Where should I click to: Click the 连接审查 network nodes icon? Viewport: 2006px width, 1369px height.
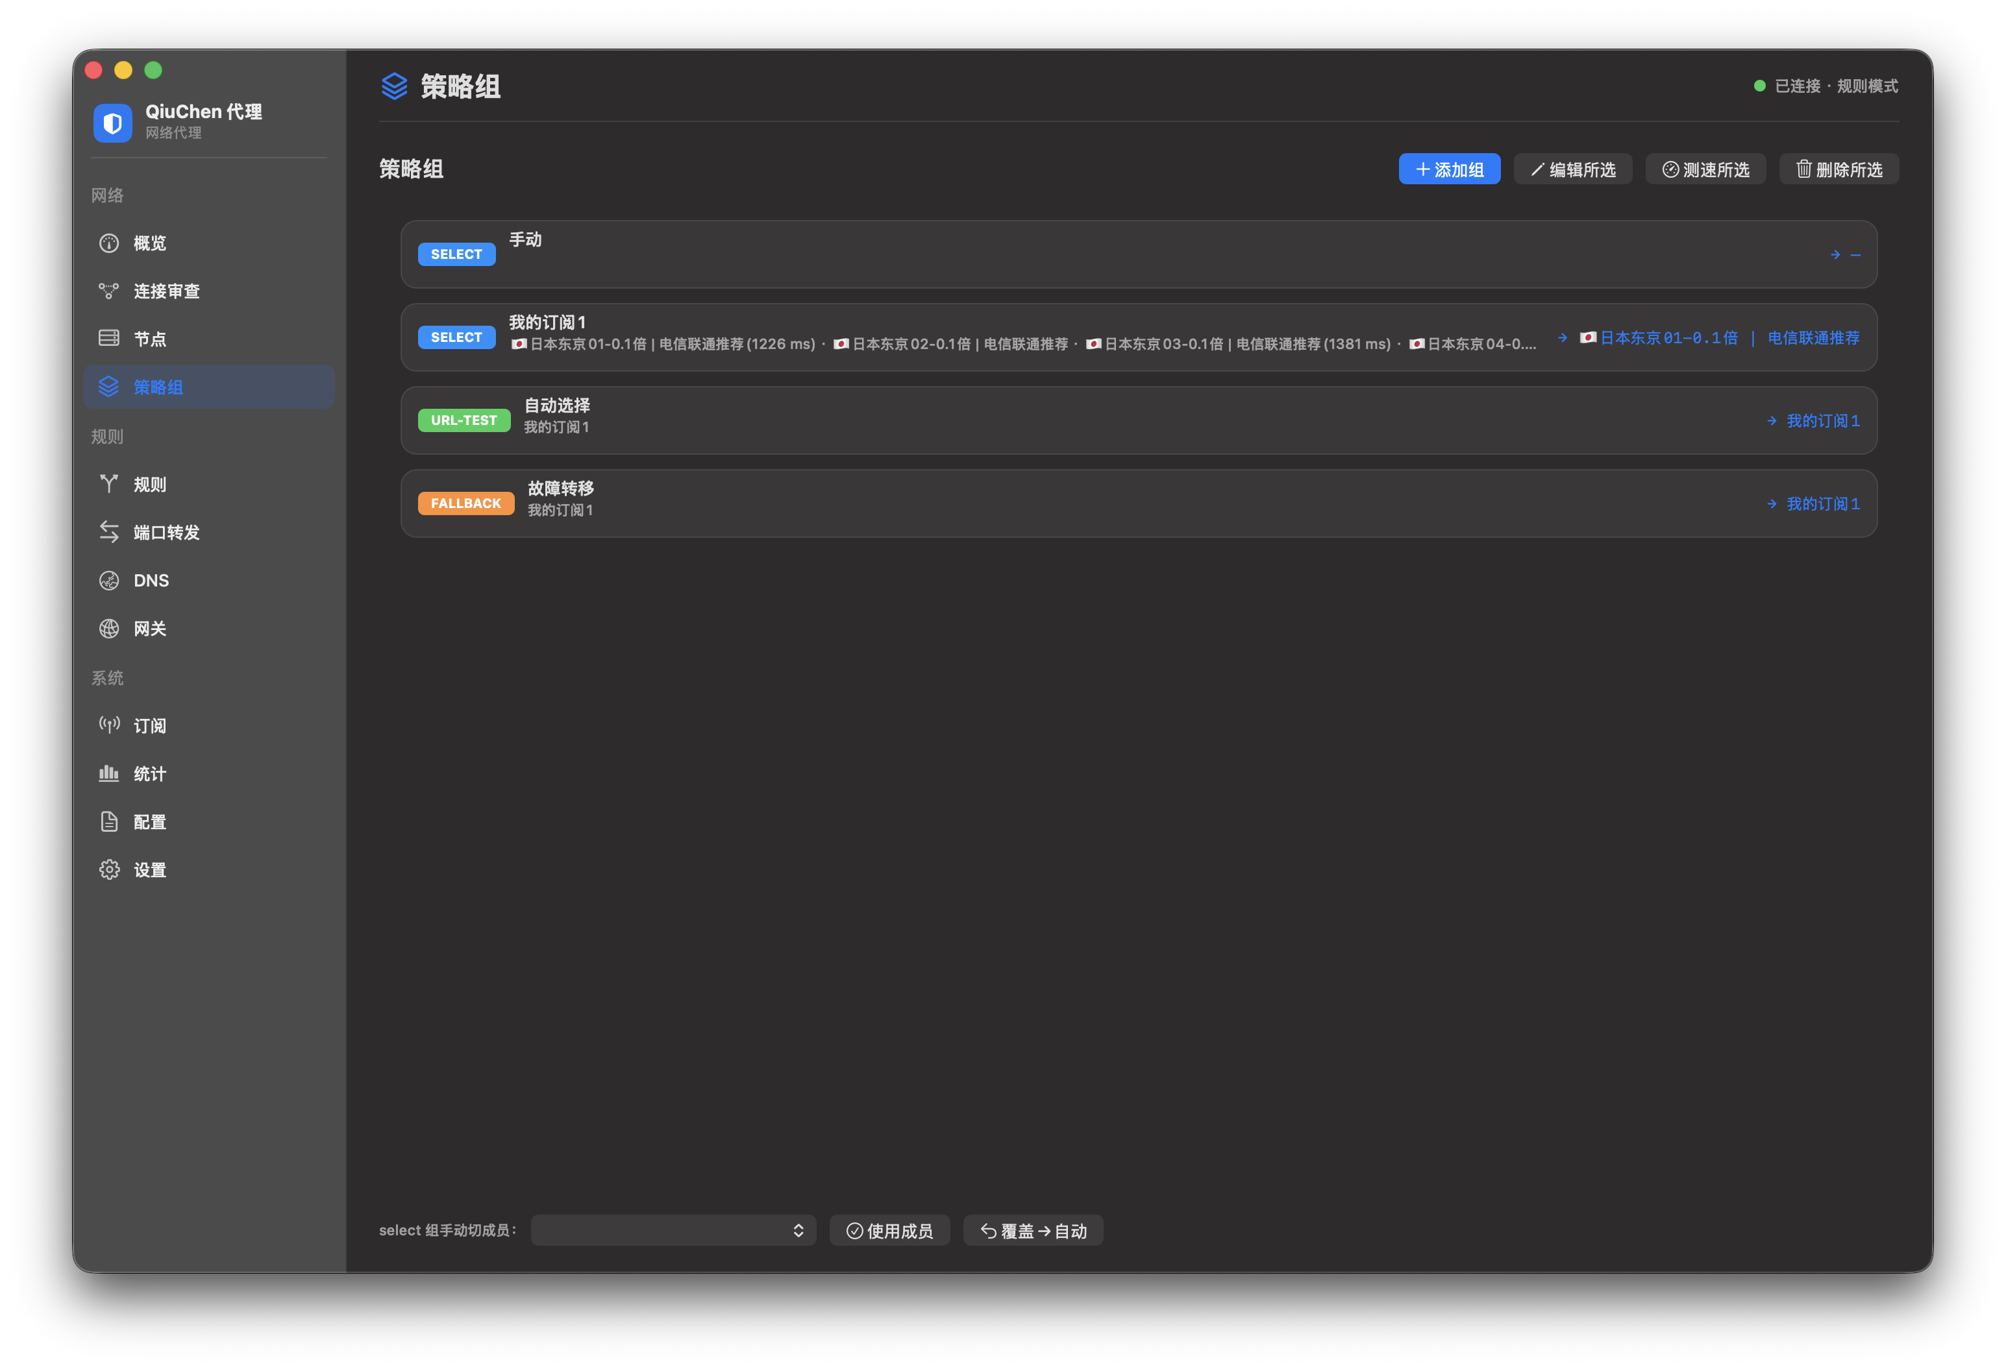pos(109,291)
